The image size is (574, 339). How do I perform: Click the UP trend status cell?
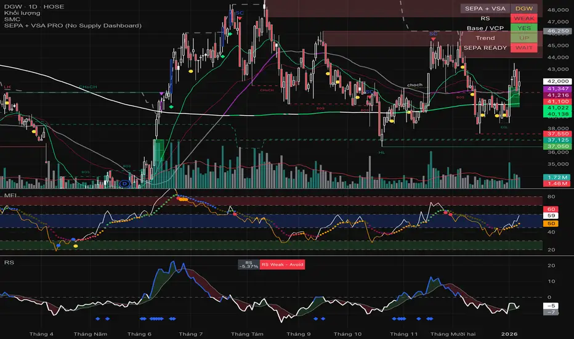coord(524,38)
